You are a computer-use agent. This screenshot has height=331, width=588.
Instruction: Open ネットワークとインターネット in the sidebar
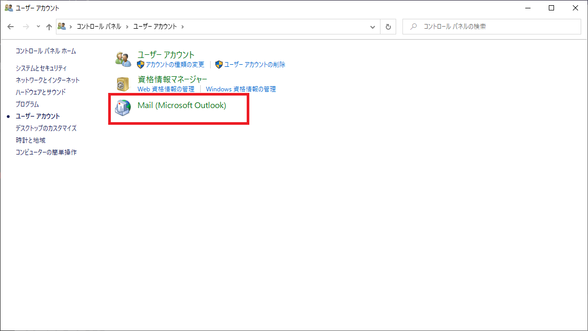point(48,80)
